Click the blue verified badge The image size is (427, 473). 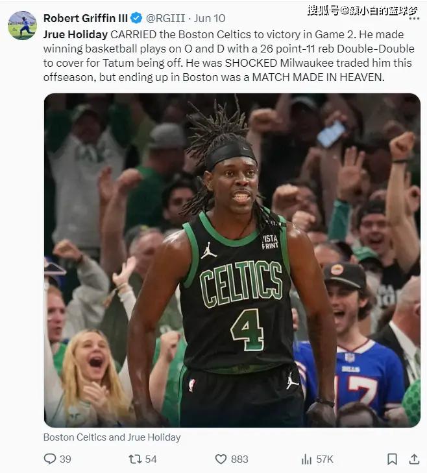[x=136, y=18]
